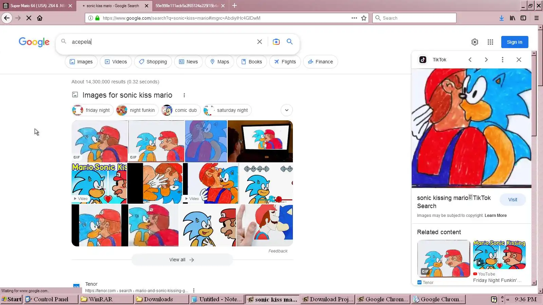This screenshot has height=305, width=543.
Task: Filter images by saturday night chip
Action: [x=227, y=110]
